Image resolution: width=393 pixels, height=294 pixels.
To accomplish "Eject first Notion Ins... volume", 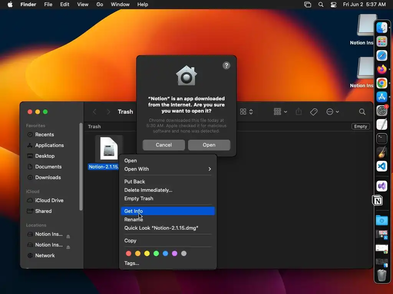I will coord(68,236).
